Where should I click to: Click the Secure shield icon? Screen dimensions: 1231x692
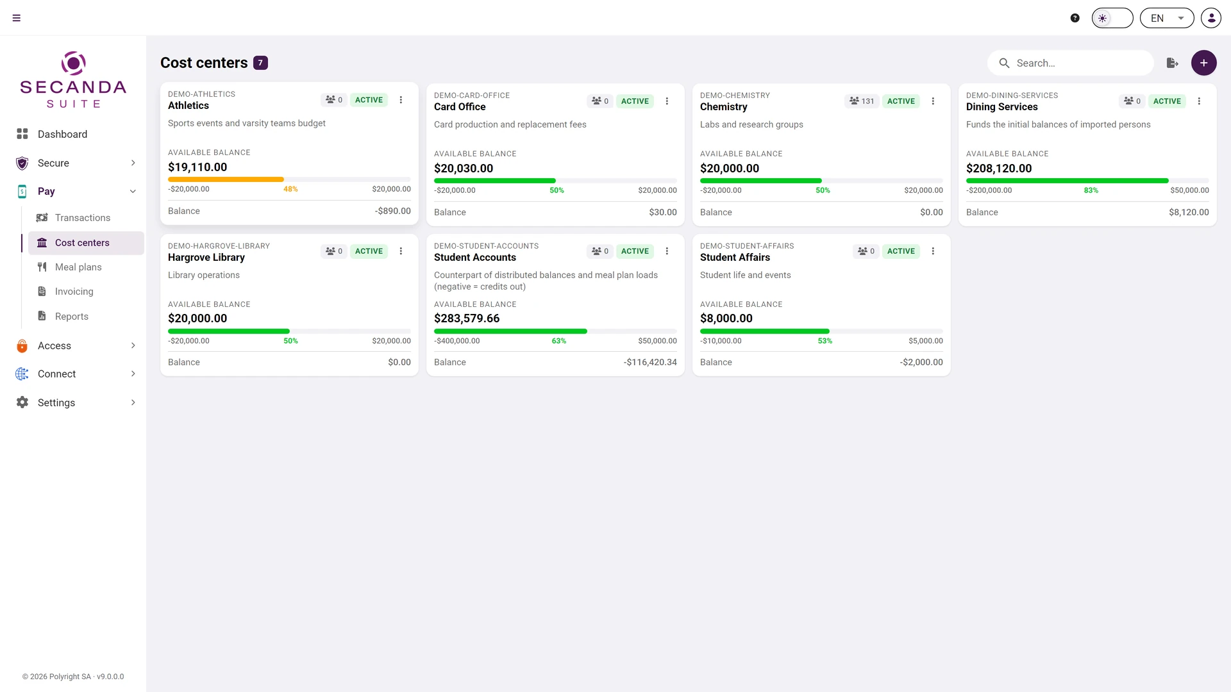(22, 163)
